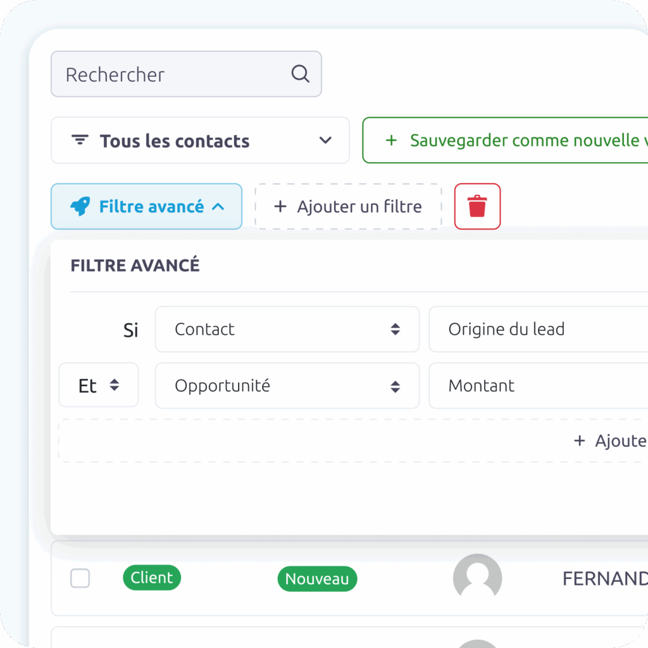The height and width of the screenshot is (648, 648).
Task: Open the Opportunité entity dropdown
Action: pyautogui.click(x=287, y=385)
